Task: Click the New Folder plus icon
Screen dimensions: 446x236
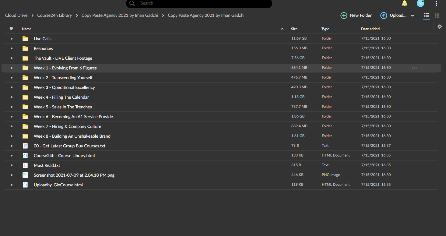Action: [x=344, y=16]
